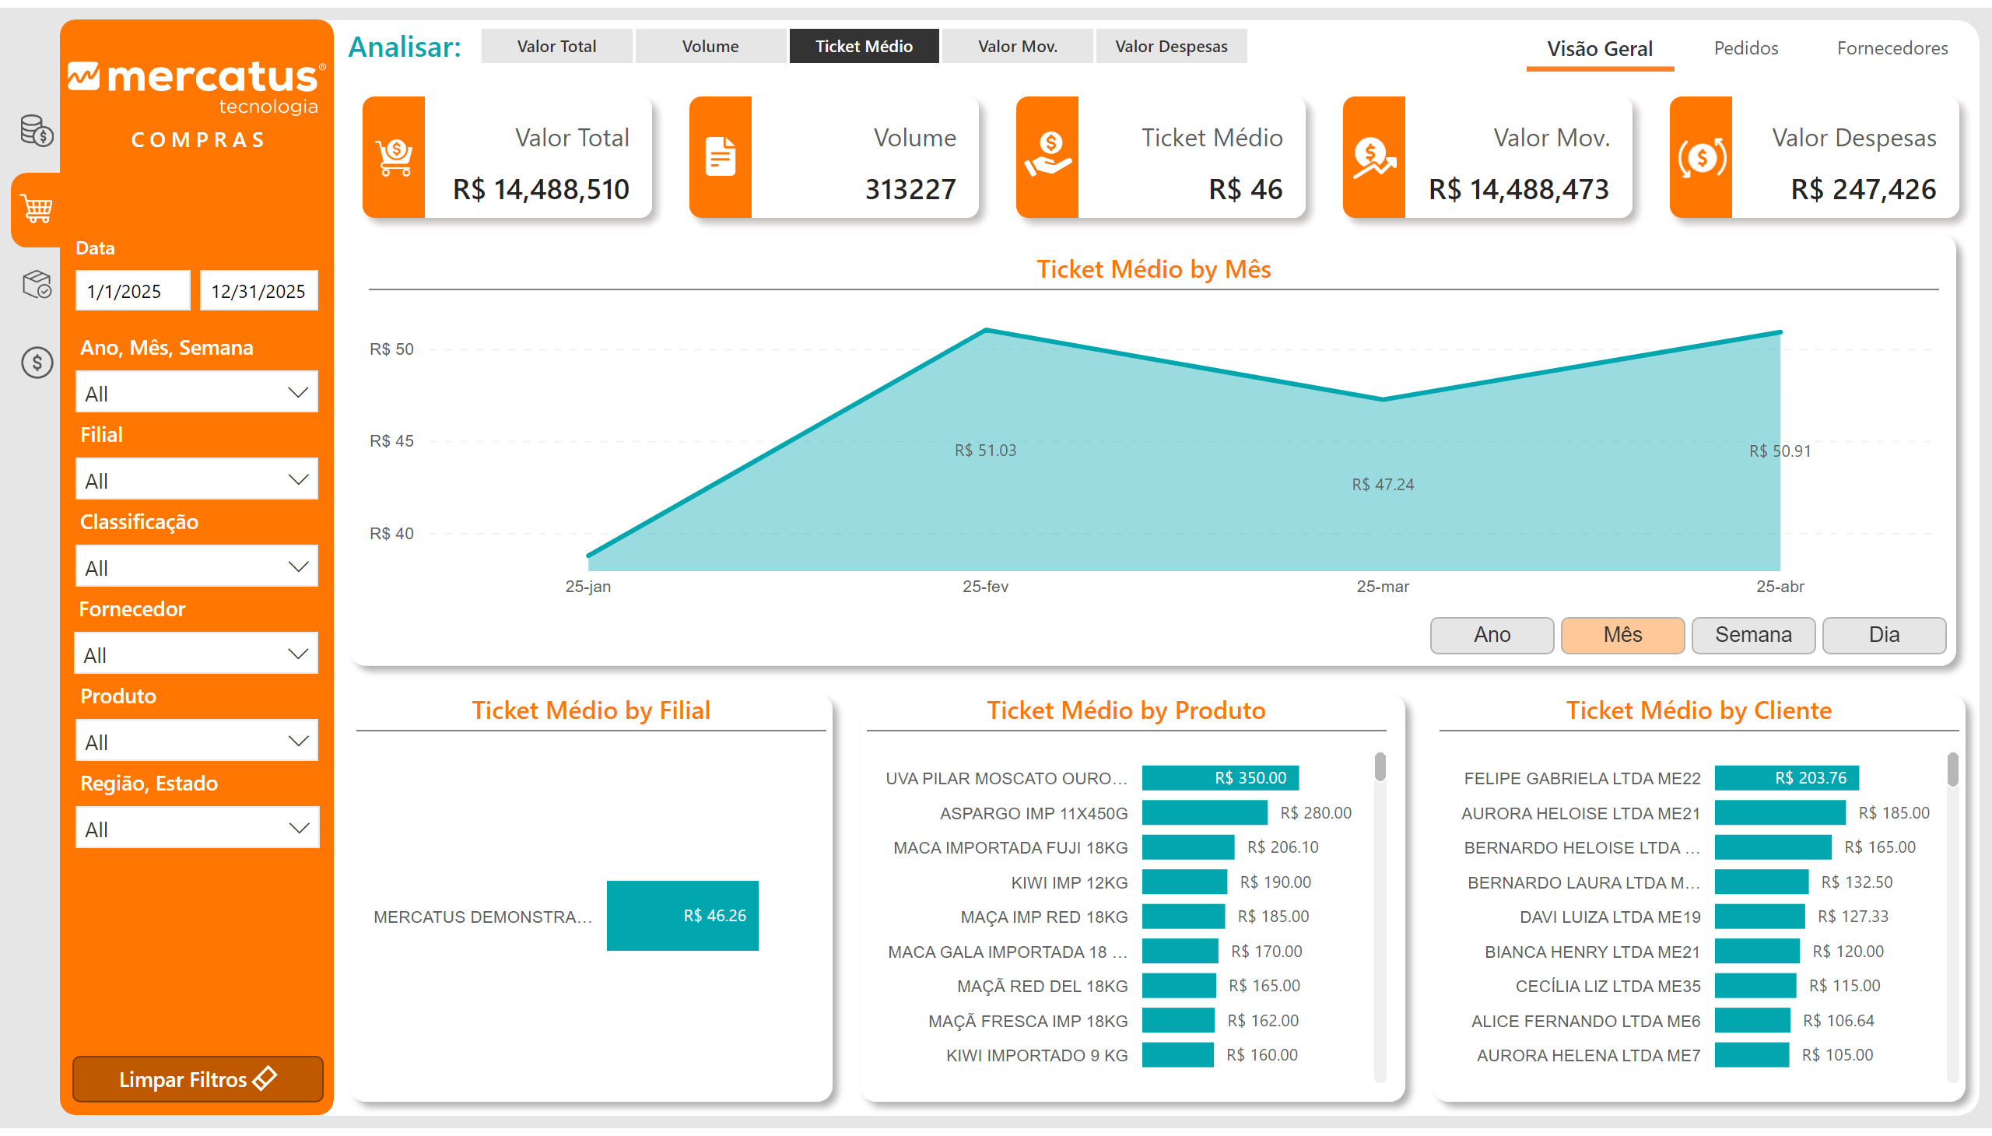Screen dimensions: 1992x1136
Task: Toggle chart granularity to Ano
Action: (1491, 635)
